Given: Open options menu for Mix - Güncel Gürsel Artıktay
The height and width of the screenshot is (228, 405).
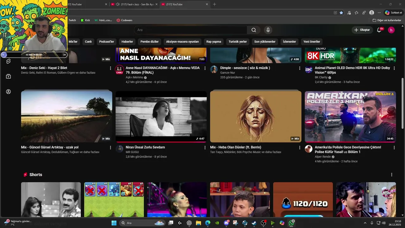Looking at the screenshot, I should pos(110,148).
